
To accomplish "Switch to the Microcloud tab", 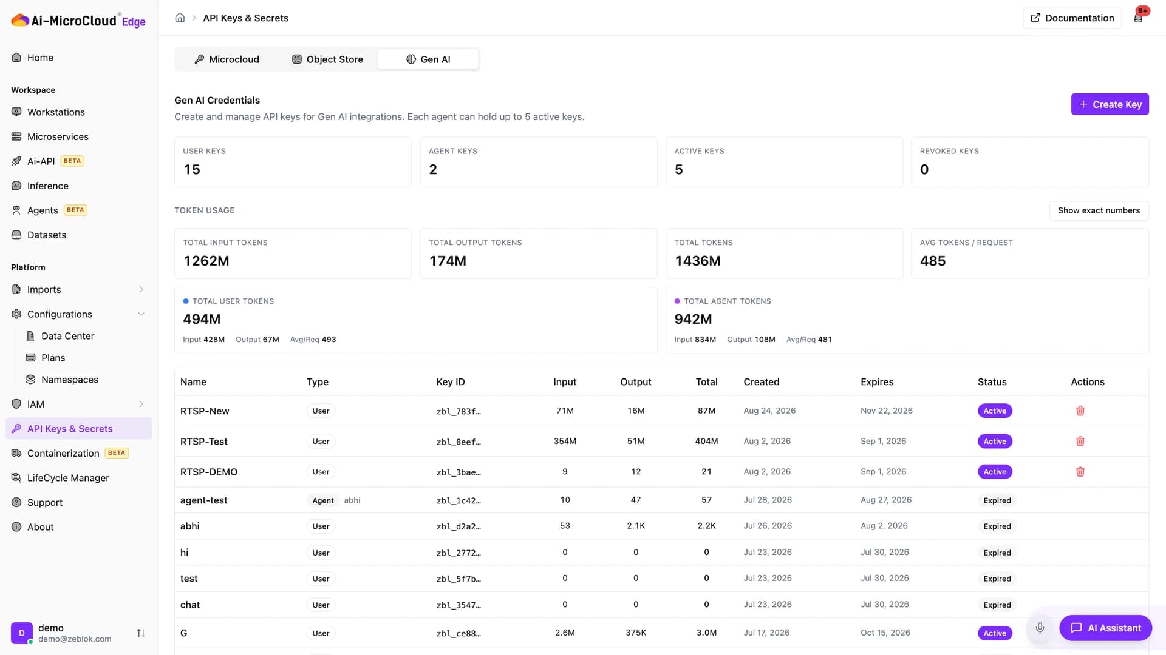I will [x=227, y=59].
